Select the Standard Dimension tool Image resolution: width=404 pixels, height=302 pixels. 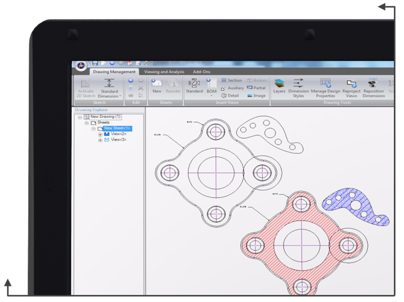pos(109,88)
